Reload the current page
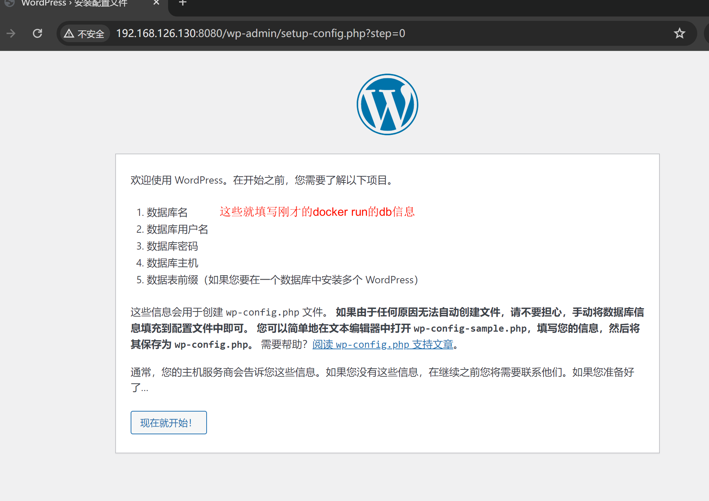 pyautogui.click(x=37, y=34)
